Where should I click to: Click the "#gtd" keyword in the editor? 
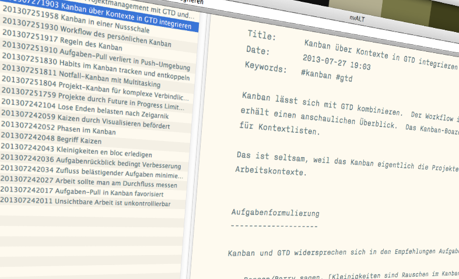click(x=344, y=77)
